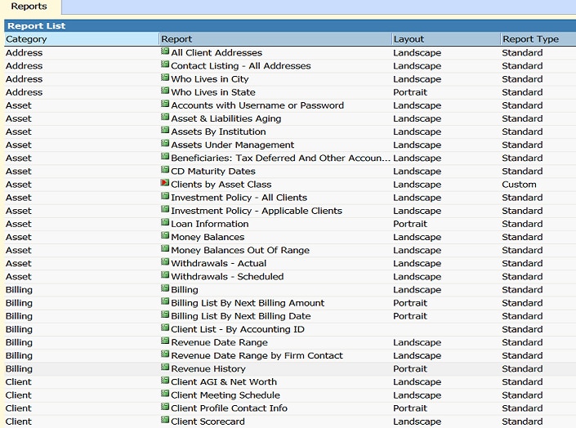The image size is (576, 428).
Task: Open the Withdrawals - Scheduled report
Action: point(227,276)
